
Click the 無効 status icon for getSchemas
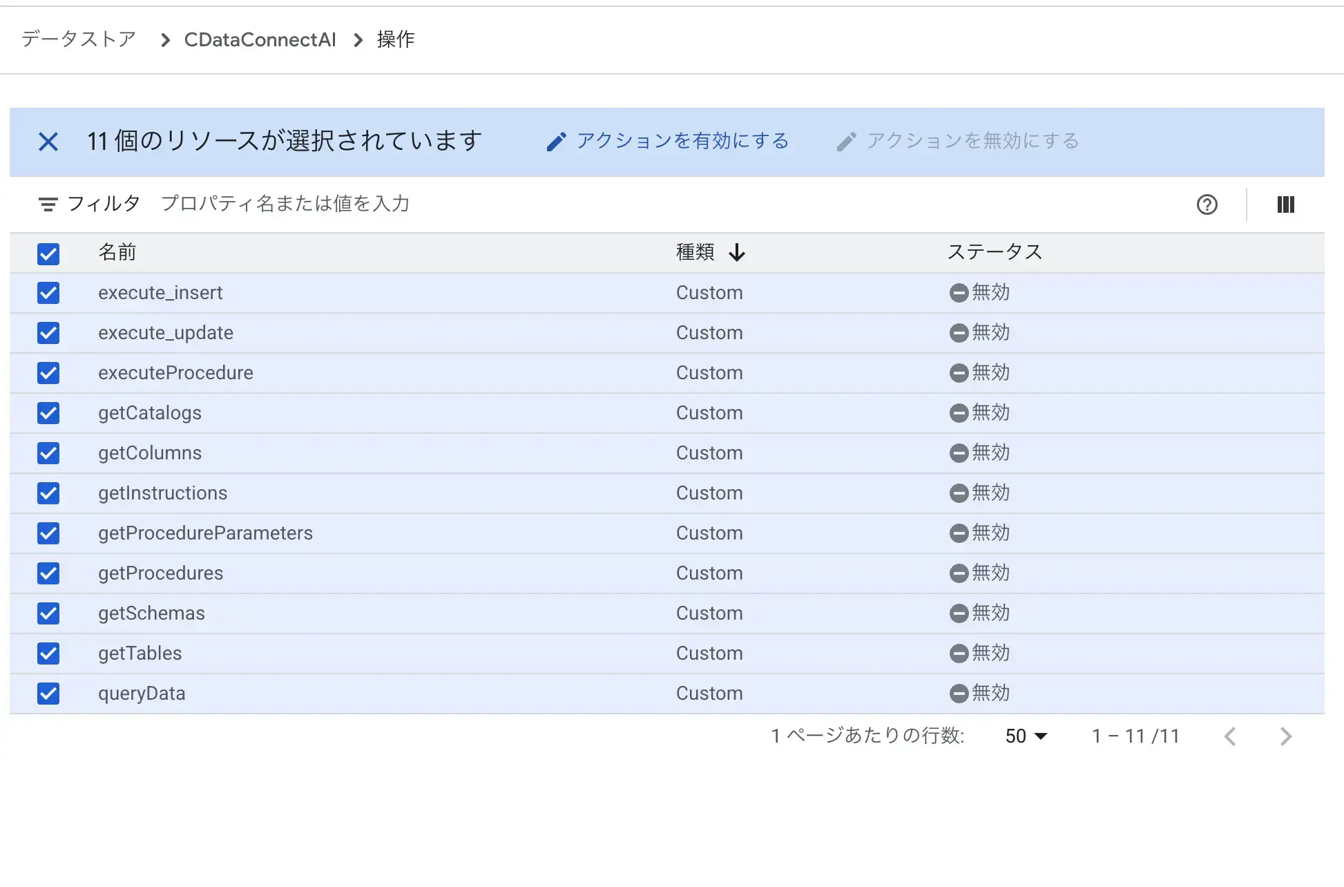pyautogui.click(x=959, y=613)
